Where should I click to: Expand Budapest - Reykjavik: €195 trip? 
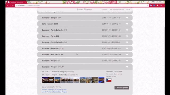(85, 49)
